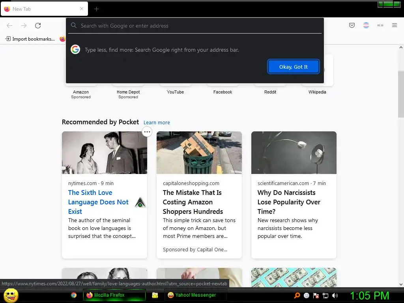The width and height of the screenshot is (404, 303).
Task: Open The Mistake That Is Costing Amazon Shoppers
Action: 193,202
